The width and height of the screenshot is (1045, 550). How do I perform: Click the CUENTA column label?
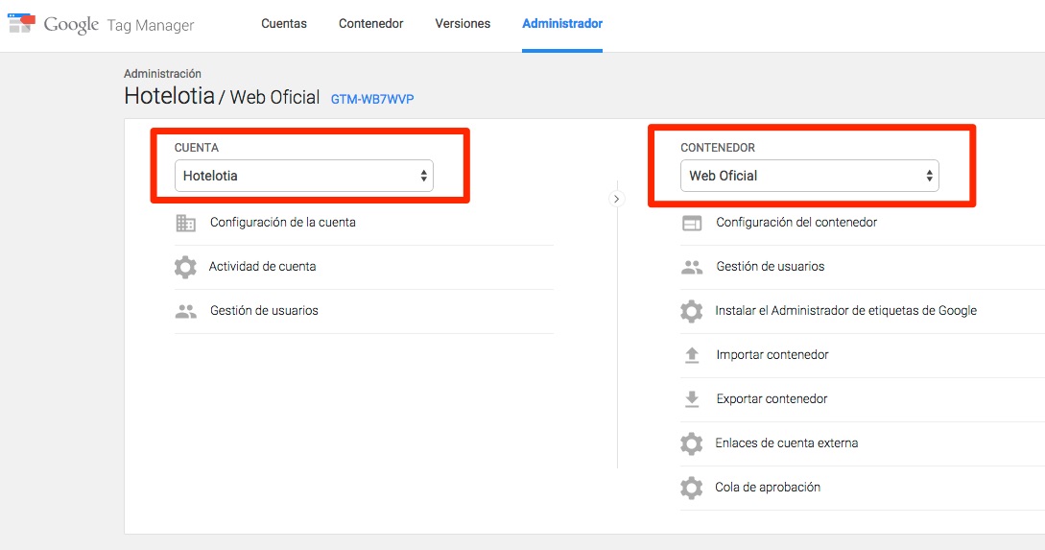(x=197, y=147)
